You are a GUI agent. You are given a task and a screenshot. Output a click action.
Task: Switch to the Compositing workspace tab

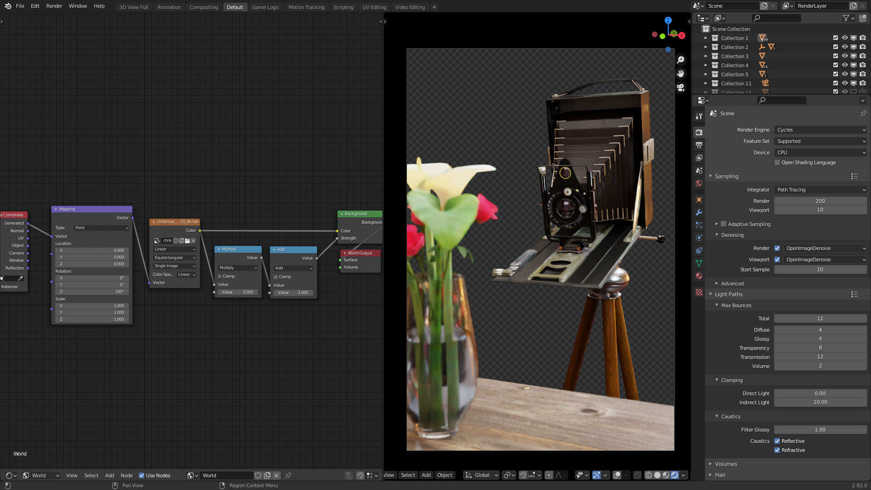coord(204,7)
